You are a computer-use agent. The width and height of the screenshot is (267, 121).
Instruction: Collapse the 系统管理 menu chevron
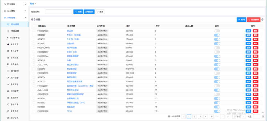25,17
